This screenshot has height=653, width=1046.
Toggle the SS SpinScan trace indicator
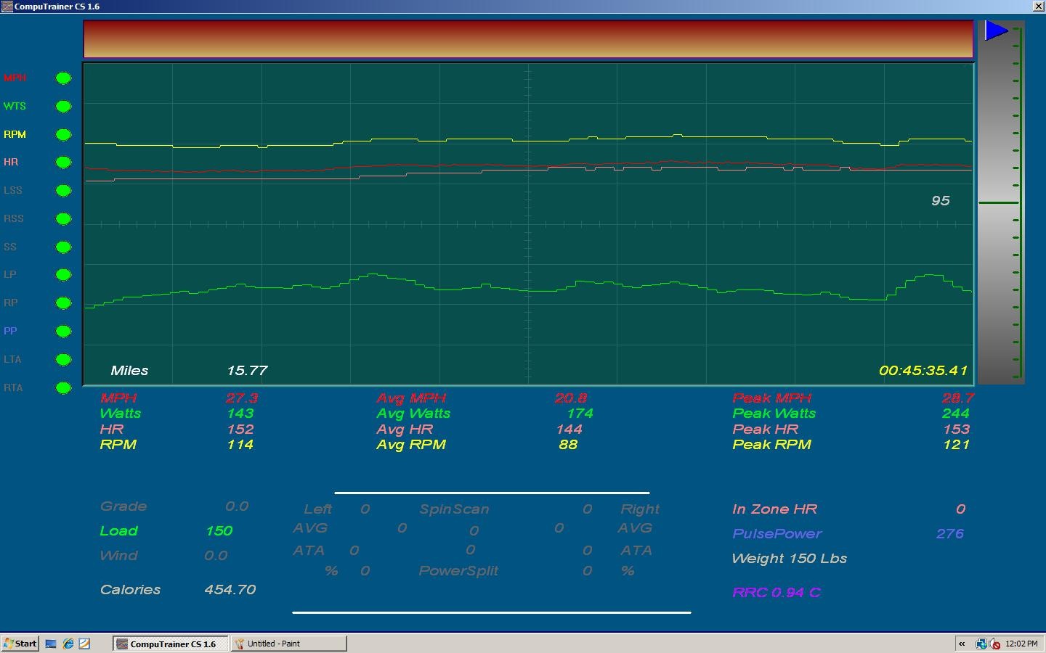click(64, 247)
